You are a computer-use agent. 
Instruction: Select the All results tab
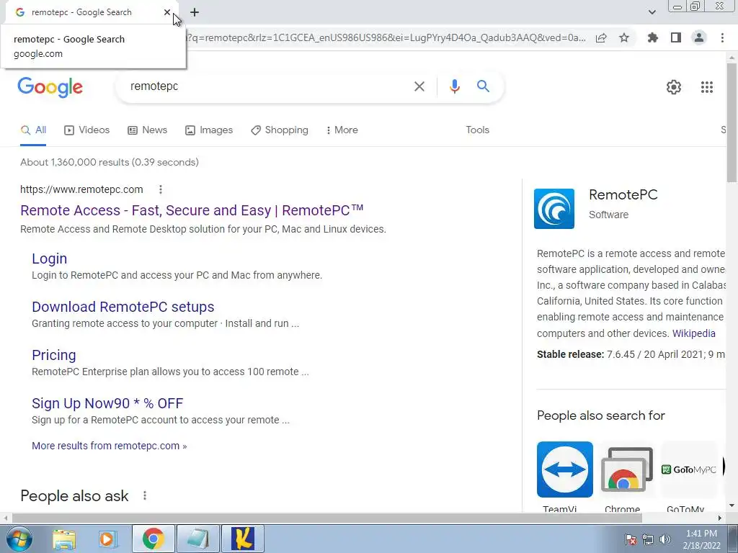(33, 130)
